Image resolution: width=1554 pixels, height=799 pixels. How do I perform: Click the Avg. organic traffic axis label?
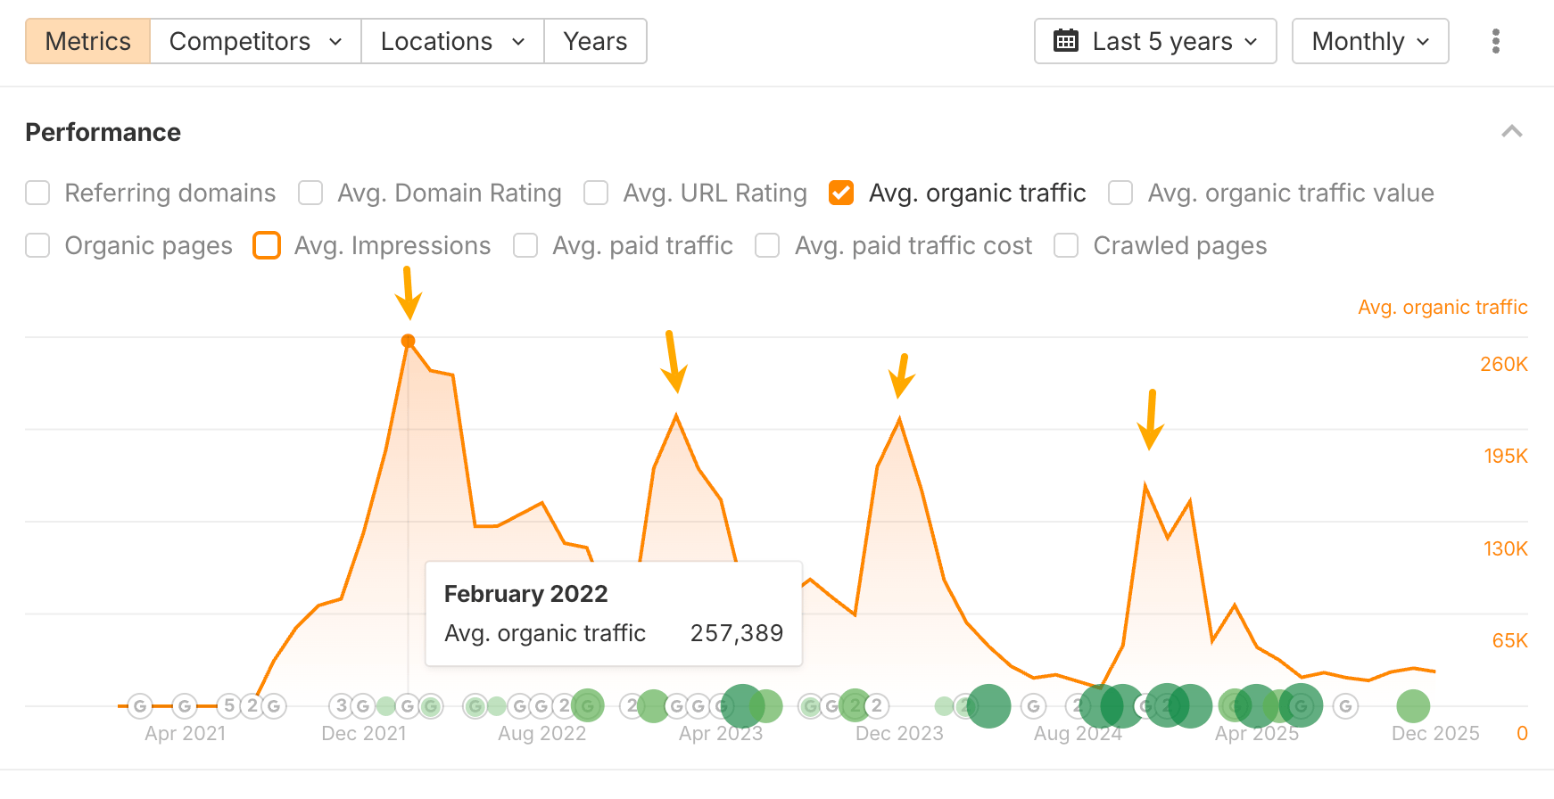[x=1442, y=307]
